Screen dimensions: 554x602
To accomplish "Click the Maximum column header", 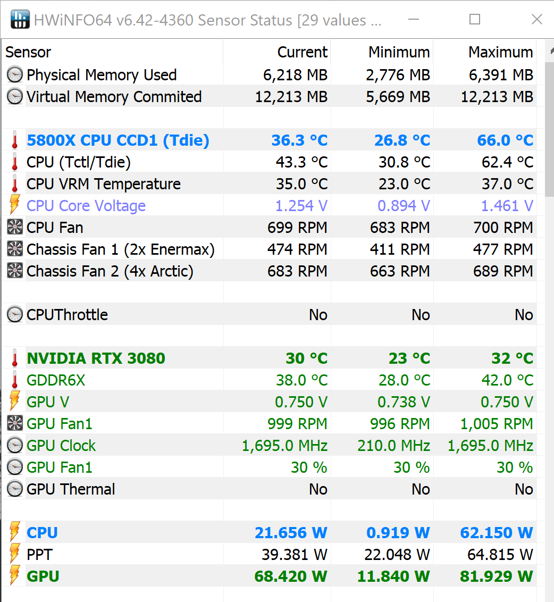I will tap(485, 52).
